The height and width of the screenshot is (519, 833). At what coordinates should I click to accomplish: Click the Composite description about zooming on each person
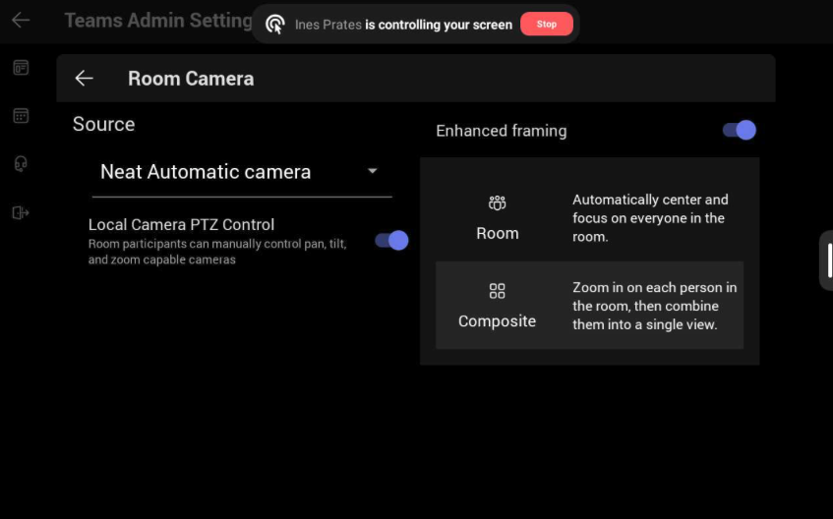[x=654, y=306]
